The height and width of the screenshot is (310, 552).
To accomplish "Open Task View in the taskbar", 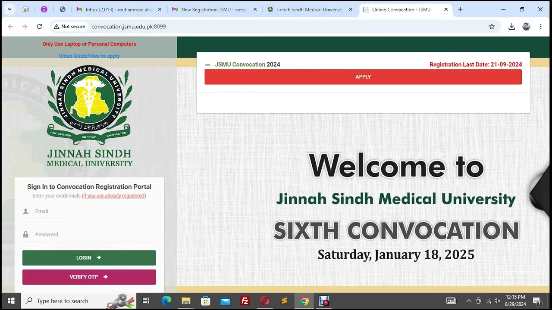I will (x=146, y=301).
